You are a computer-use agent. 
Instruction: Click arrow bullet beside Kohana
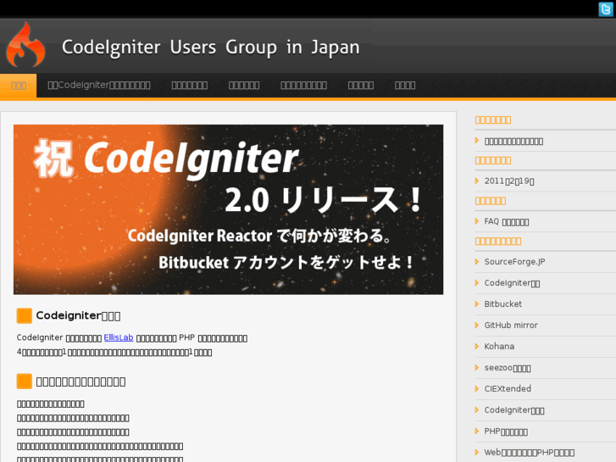(476, 347)
